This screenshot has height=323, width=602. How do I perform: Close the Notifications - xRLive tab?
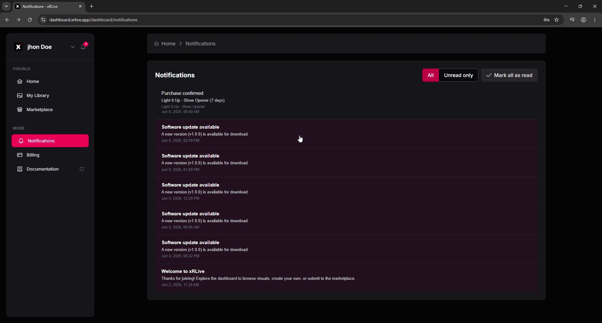80,6
